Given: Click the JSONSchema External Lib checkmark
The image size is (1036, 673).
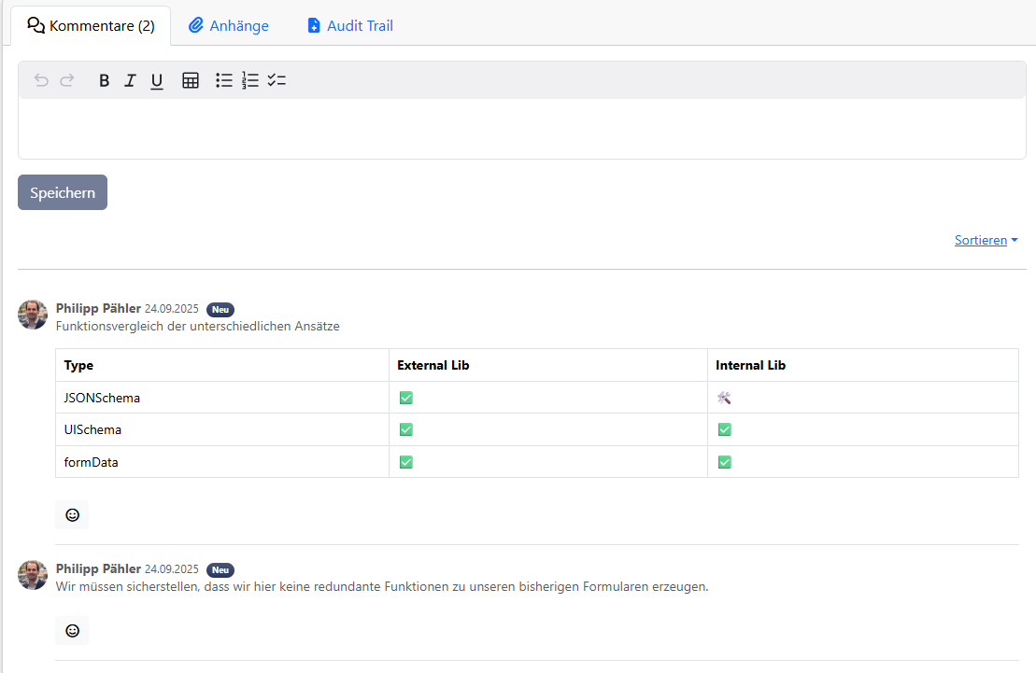Looking at the screenshot, I should [x=405, y=398].
